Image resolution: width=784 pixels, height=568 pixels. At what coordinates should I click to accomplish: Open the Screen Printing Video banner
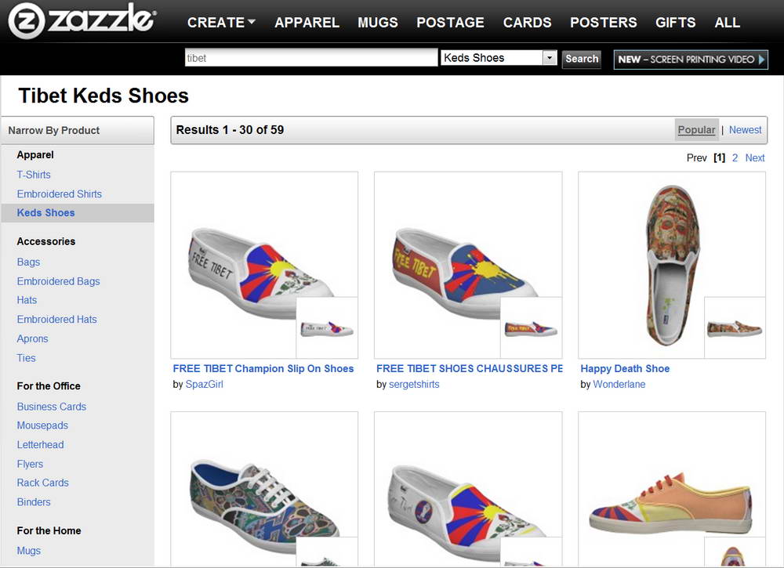(x=691, y=59)
